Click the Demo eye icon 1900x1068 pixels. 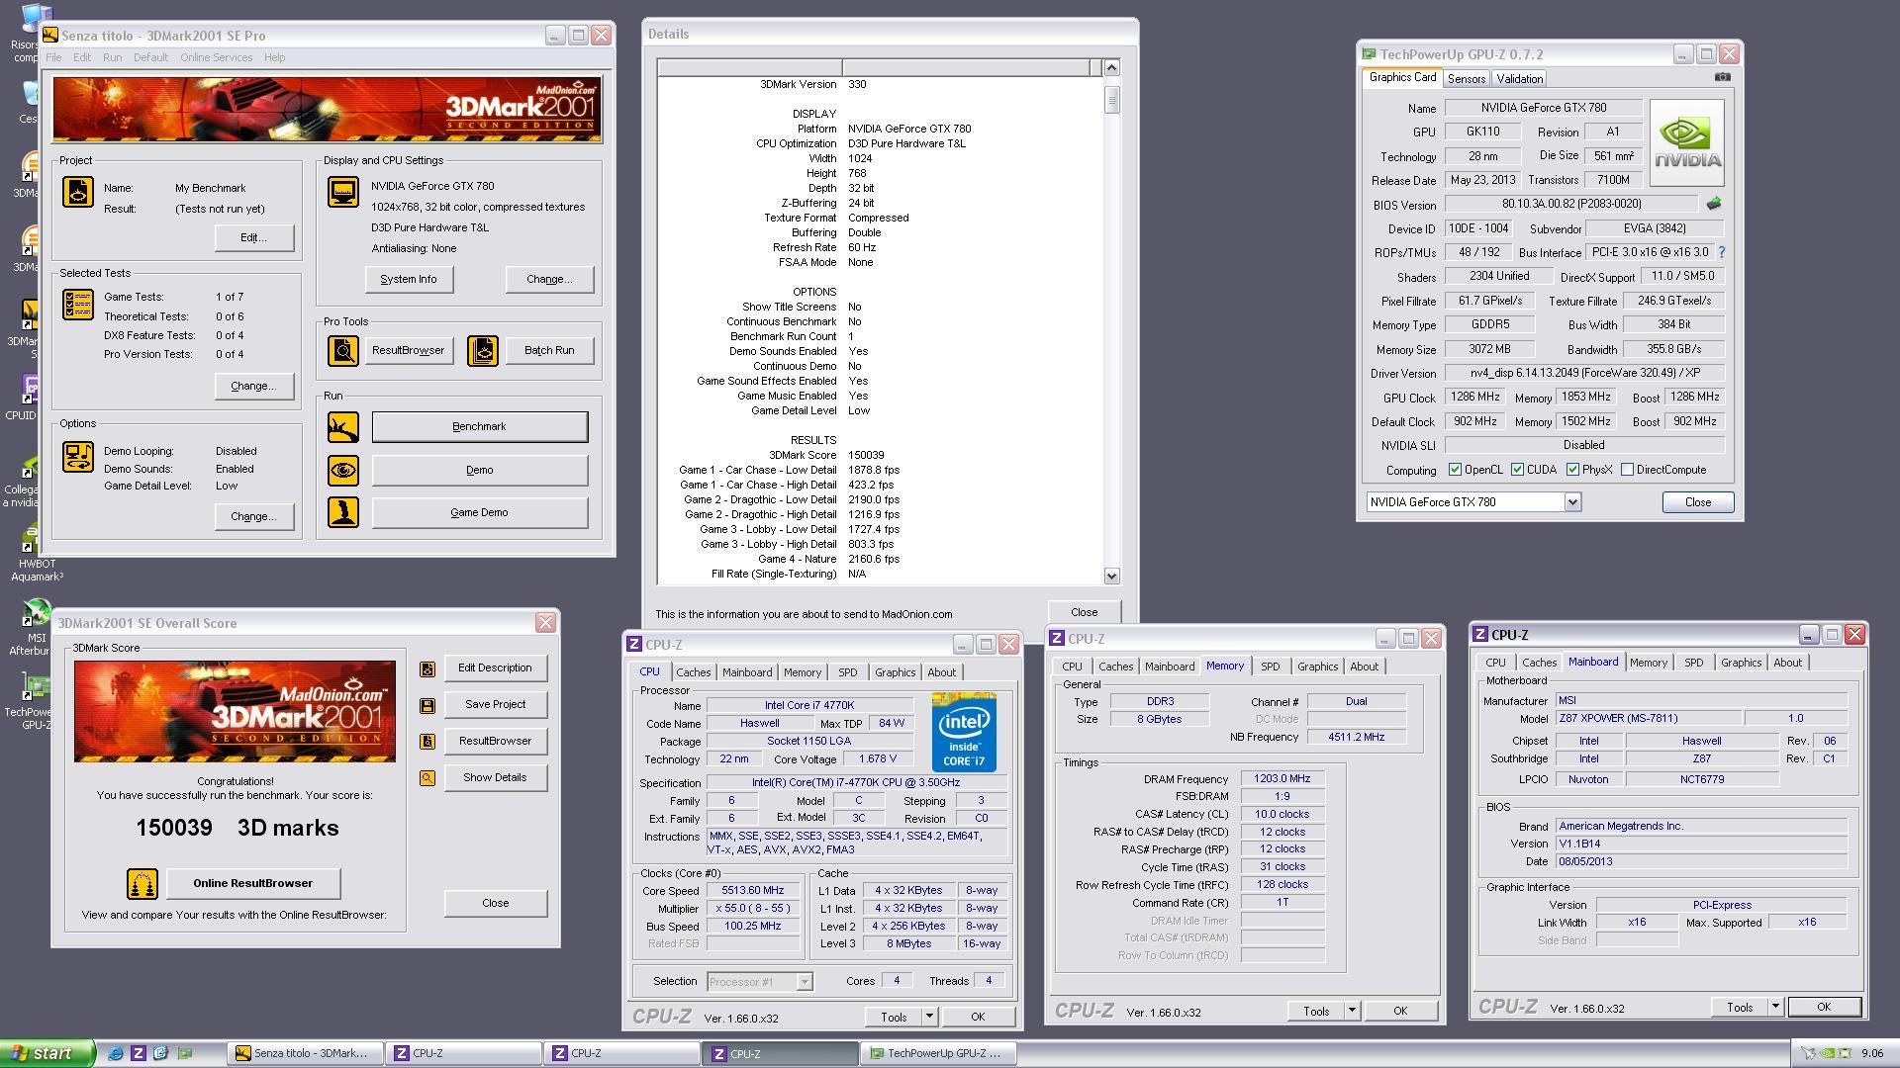[343, 470]
